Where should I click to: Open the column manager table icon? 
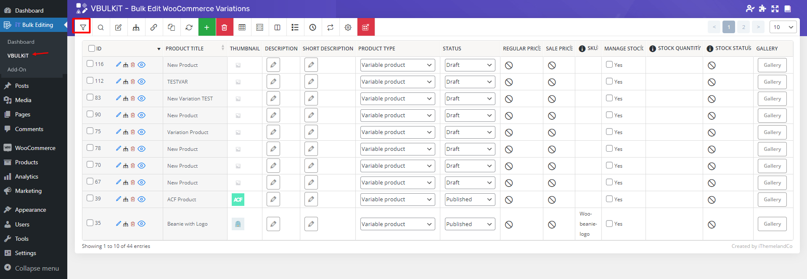point(242,27)
